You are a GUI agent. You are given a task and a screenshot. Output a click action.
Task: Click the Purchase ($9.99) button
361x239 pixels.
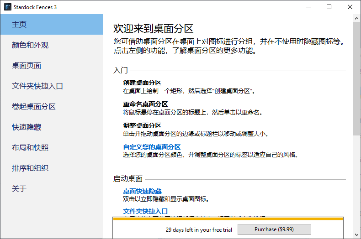274,229
